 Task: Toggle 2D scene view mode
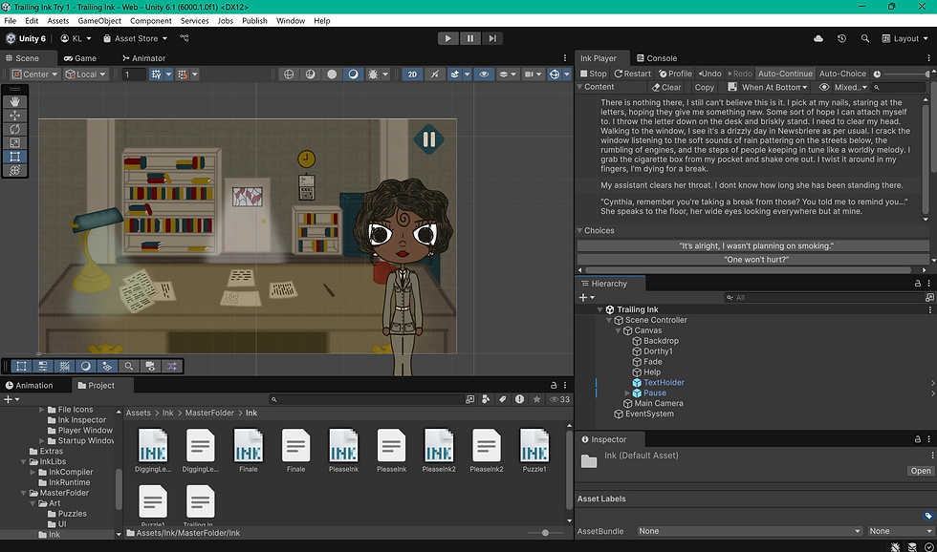click(412, 74)
